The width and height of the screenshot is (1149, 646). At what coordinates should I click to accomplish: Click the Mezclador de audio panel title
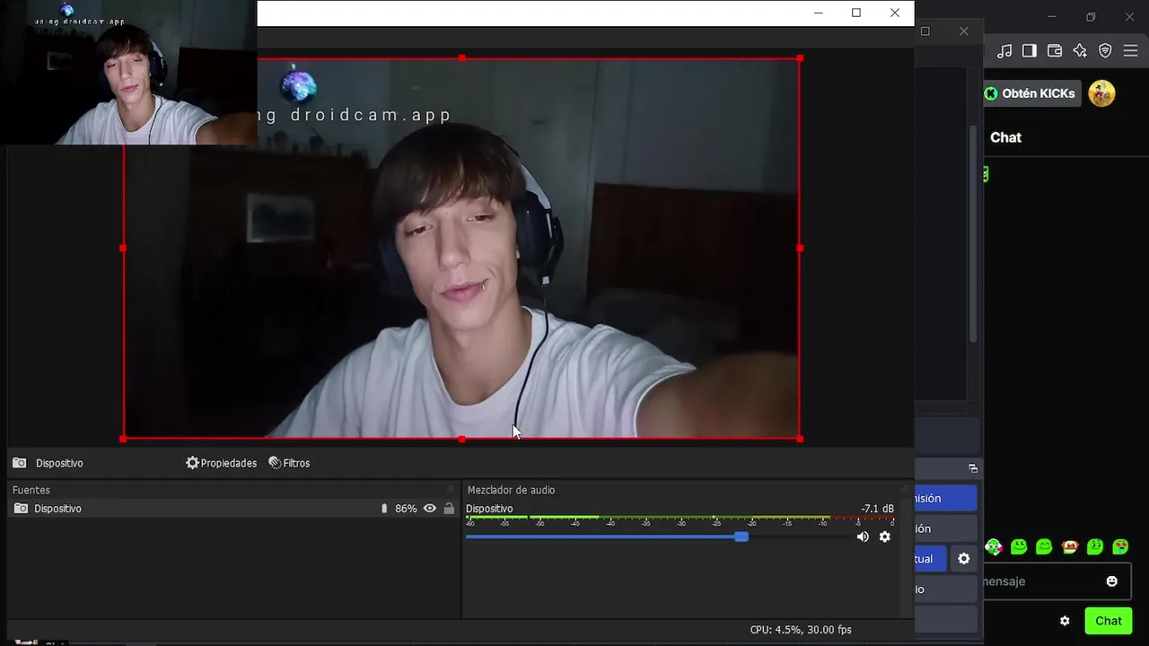pyautogui.click(x=511, y=490)
